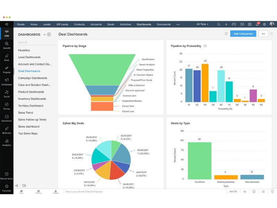Click the Smart Chat input box
The width and height of the screenshot is (277, 208).
[x=145, y=192]
